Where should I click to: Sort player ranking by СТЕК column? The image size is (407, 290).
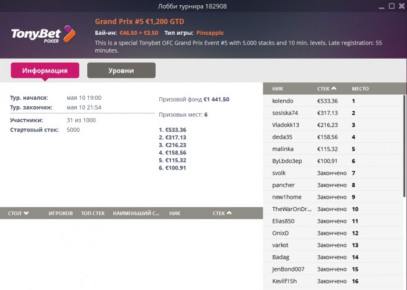326,89
